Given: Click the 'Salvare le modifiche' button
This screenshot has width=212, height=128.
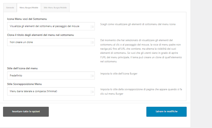Looking at the screenshot, I should 167,112.
